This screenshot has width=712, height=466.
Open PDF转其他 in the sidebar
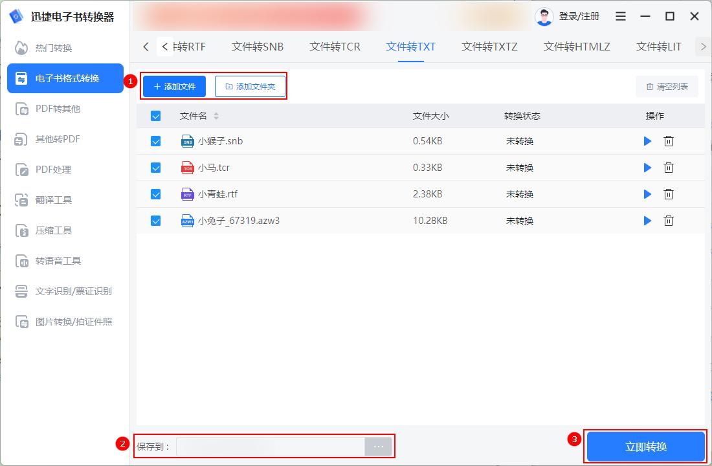tap(65, 109)
